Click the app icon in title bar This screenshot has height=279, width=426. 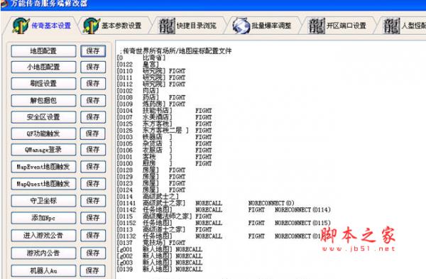tap(4, 4)
